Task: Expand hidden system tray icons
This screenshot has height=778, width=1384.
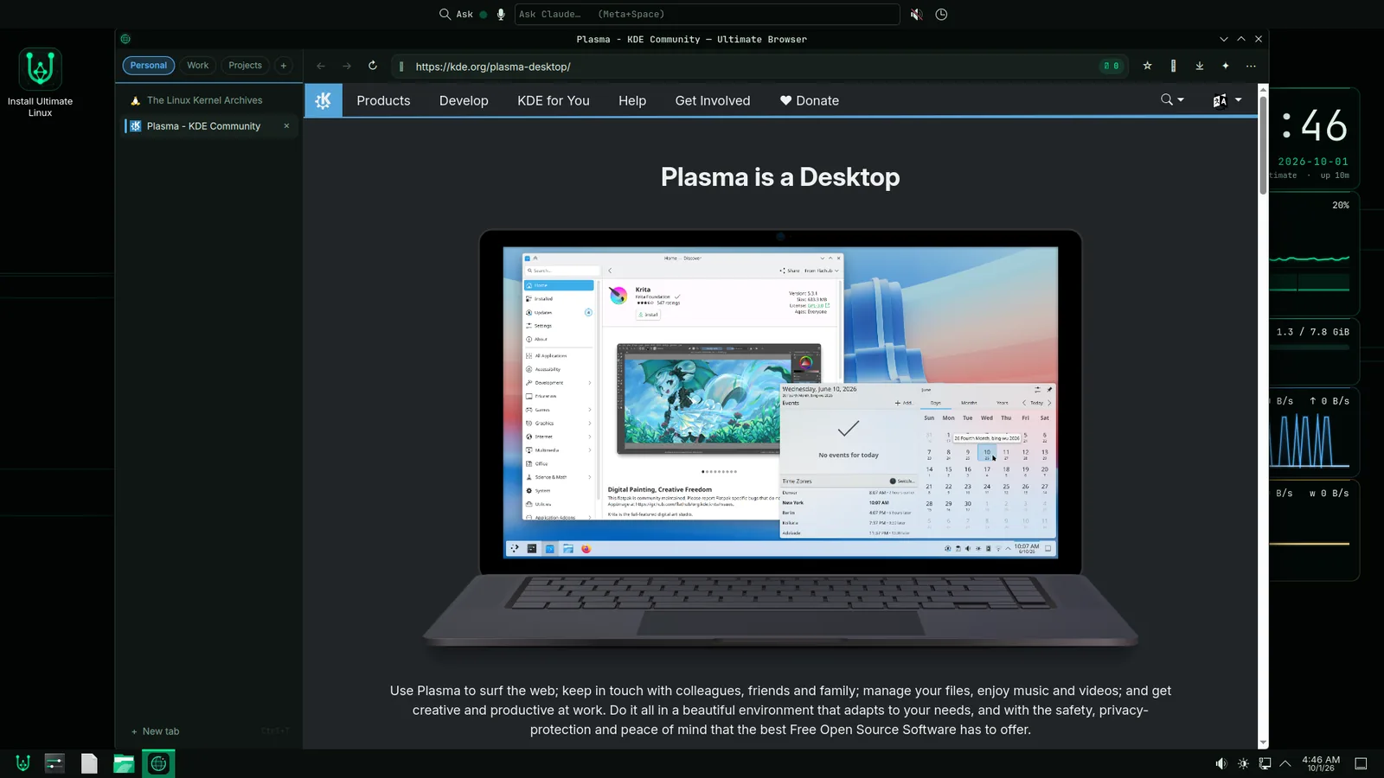Action: 1285,763
